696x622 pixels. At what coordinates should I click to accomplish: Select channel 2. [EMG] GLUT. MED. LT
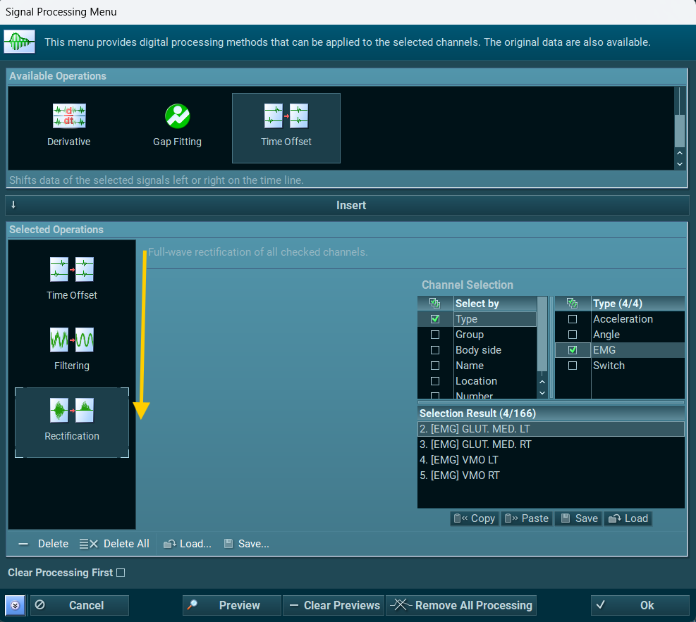(x=551, y=429)
